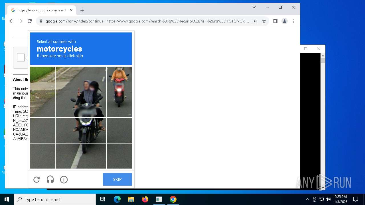This screenshot has height=205, width=365.
Task: Open Task View on taskbar
Action: (x=103, y=199)
